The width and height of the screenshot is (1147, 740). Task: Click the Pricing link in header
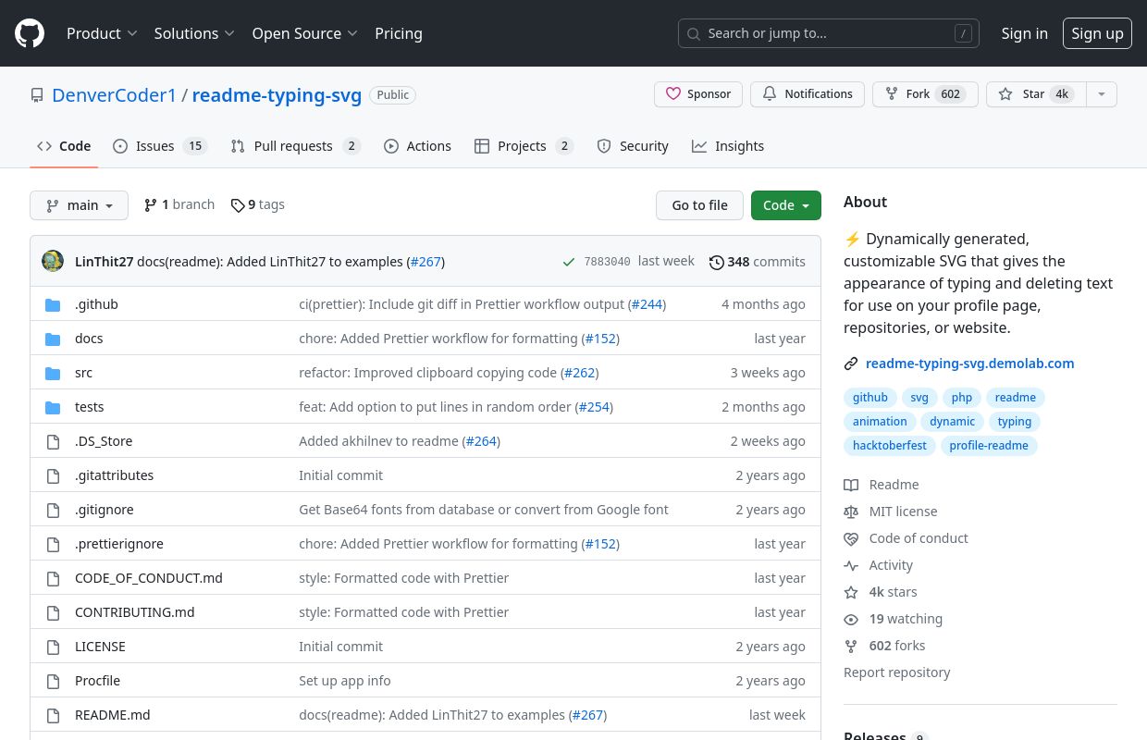click(399, 33)
